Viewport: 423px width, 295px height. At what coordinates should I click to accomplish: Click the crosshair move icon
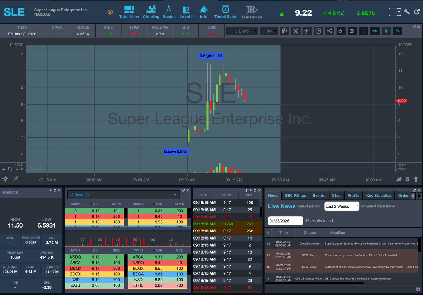[x=5, y=178]
